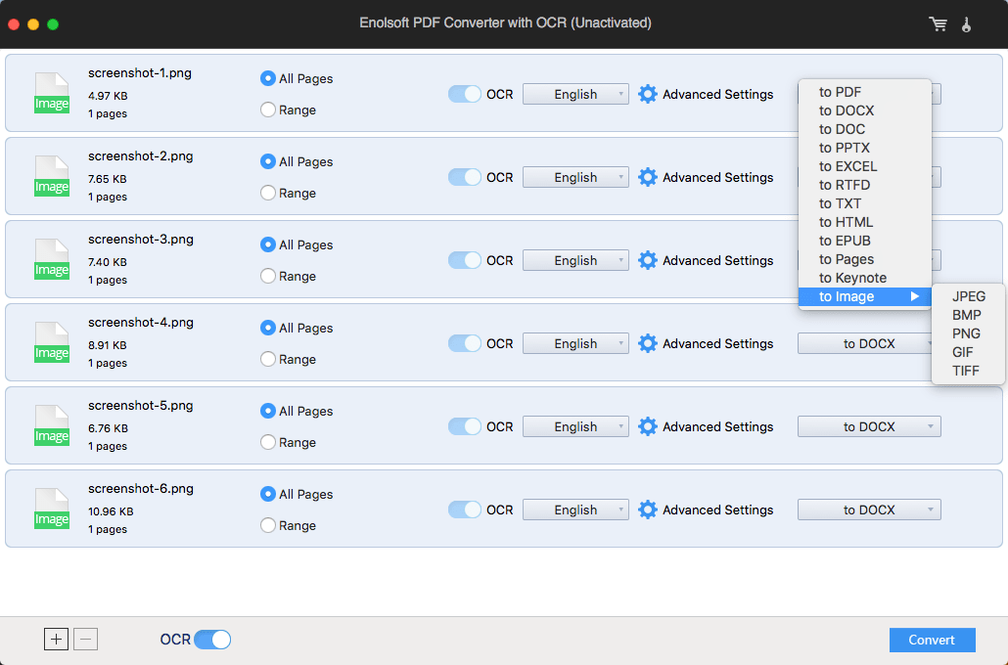This screenshot has width=1008, height=665.
Task: Choose 'to DOCX' from the open format menu
Action: 865,111
